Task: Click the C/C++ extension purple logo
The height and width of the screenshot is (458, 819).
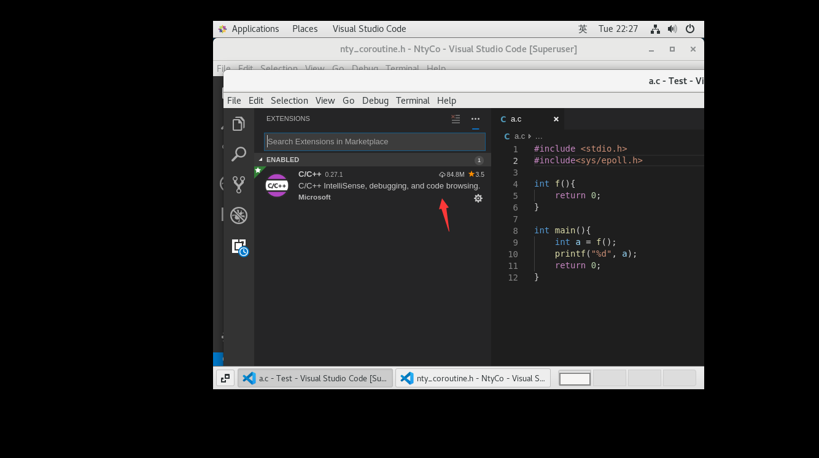Action: (x=276, y=185)
